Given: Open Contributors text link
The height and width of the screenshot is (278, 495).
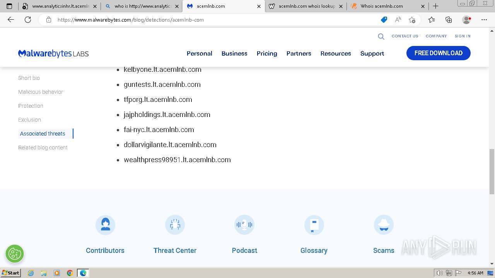Looking at the screenshot, I should 105,250.
